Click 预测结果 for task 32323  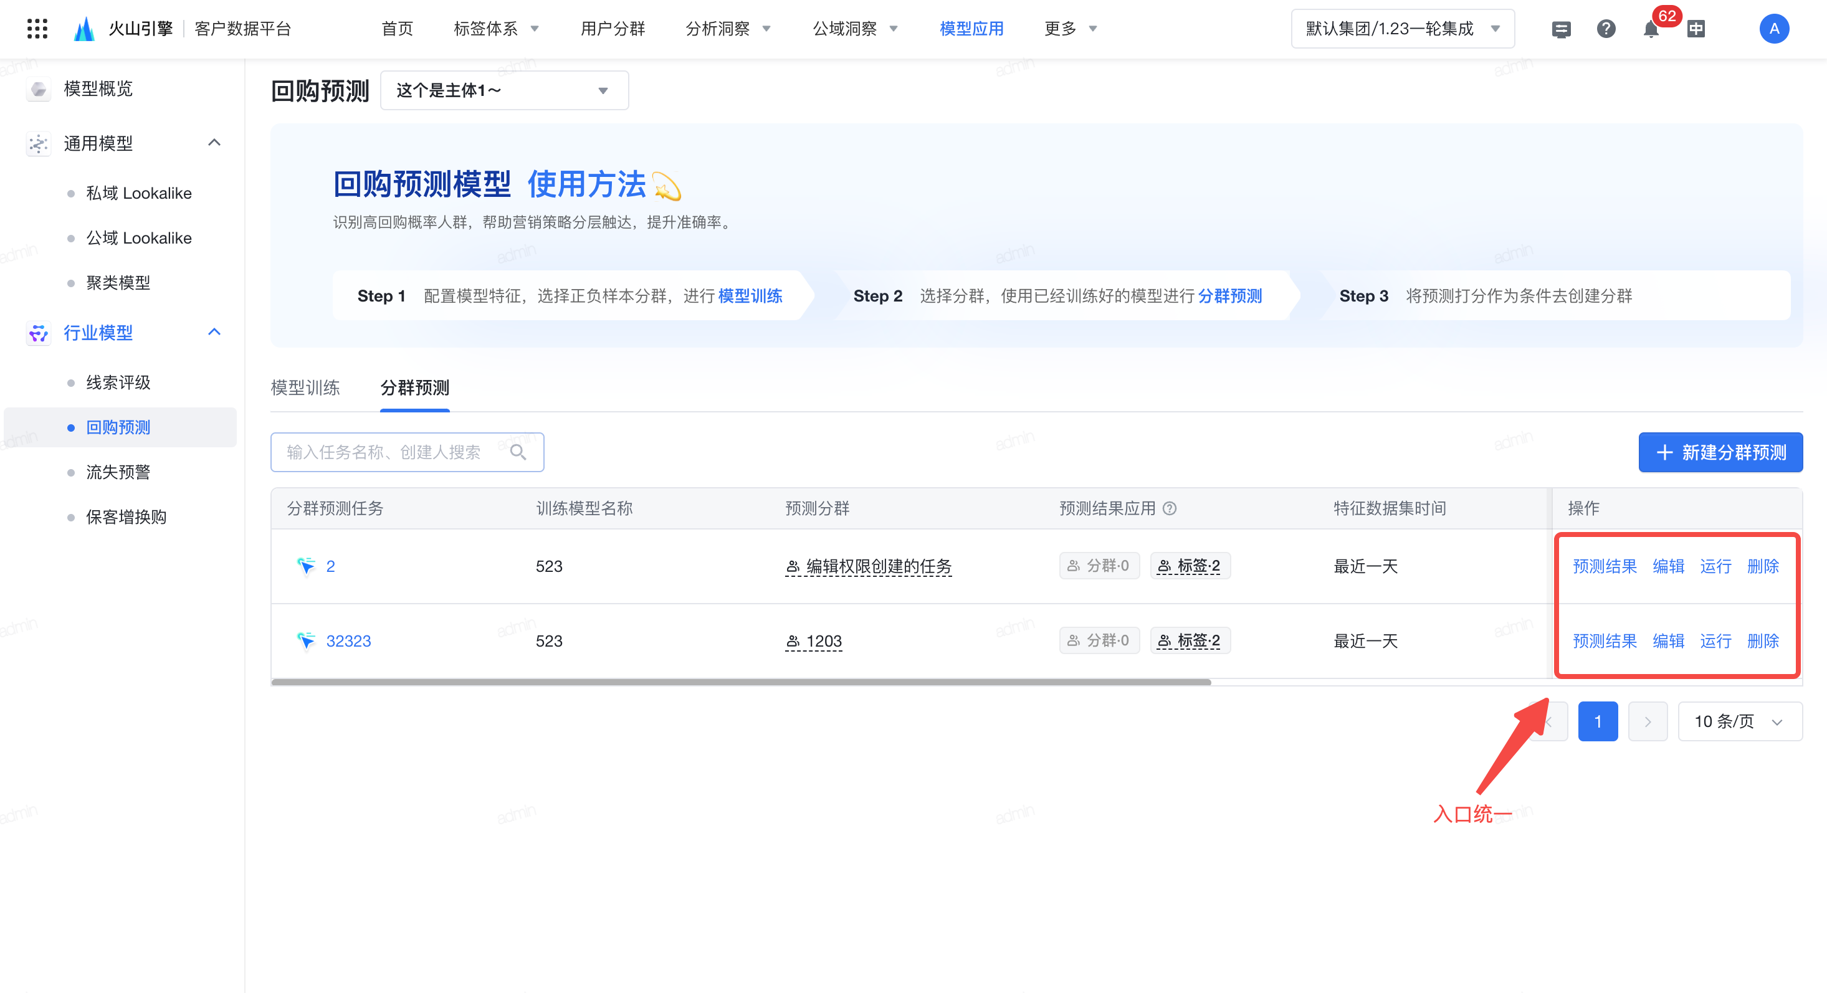coord(1605,641)
